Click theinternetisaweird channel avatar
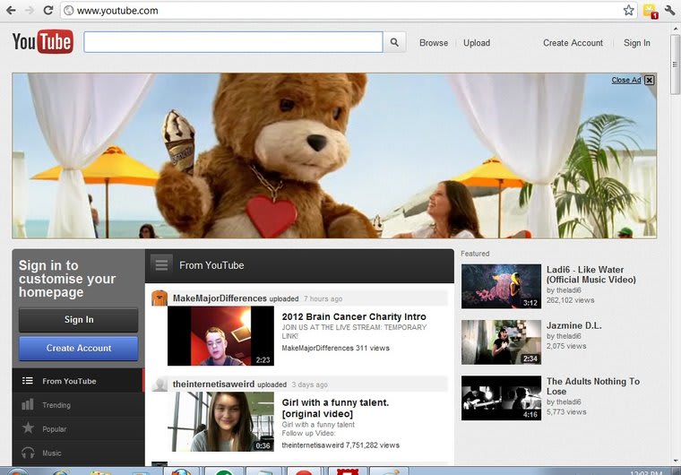The width and height of the screenshot is (681, 475). 159,384
